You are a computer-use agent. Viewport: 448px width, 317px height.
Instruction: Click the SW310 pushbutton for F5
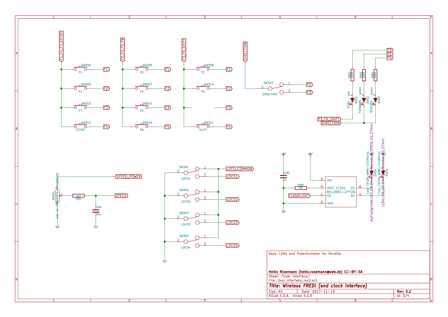click(142, 107)
